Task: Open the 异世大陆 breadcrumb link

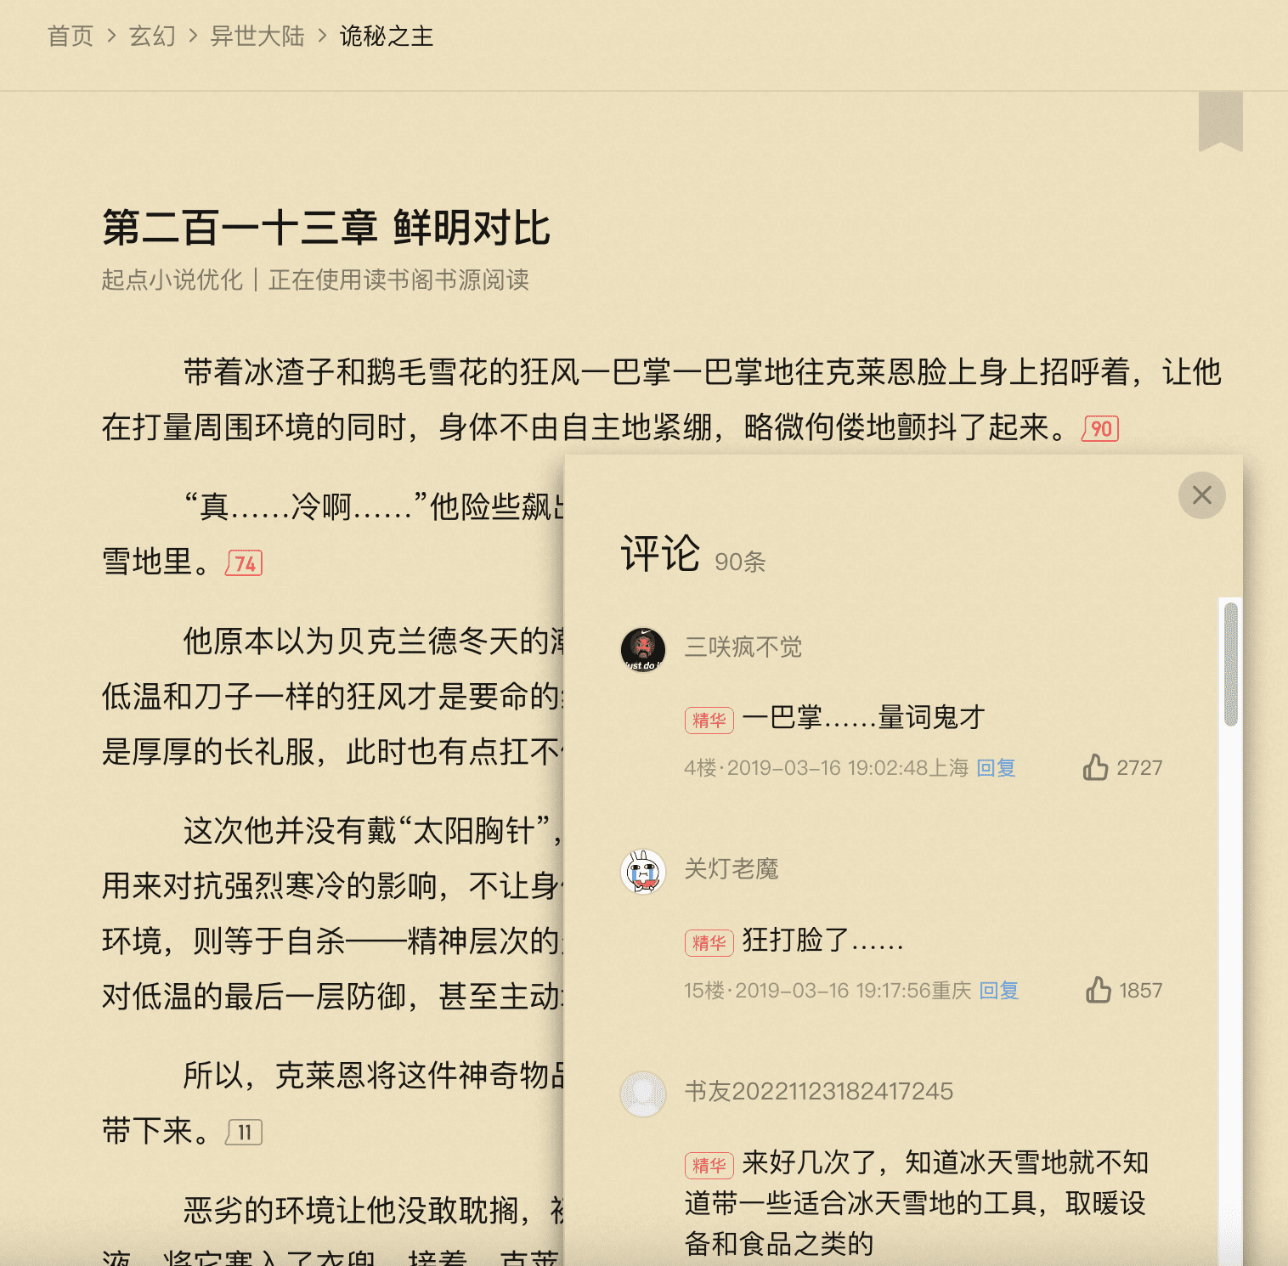Action: 257,36
